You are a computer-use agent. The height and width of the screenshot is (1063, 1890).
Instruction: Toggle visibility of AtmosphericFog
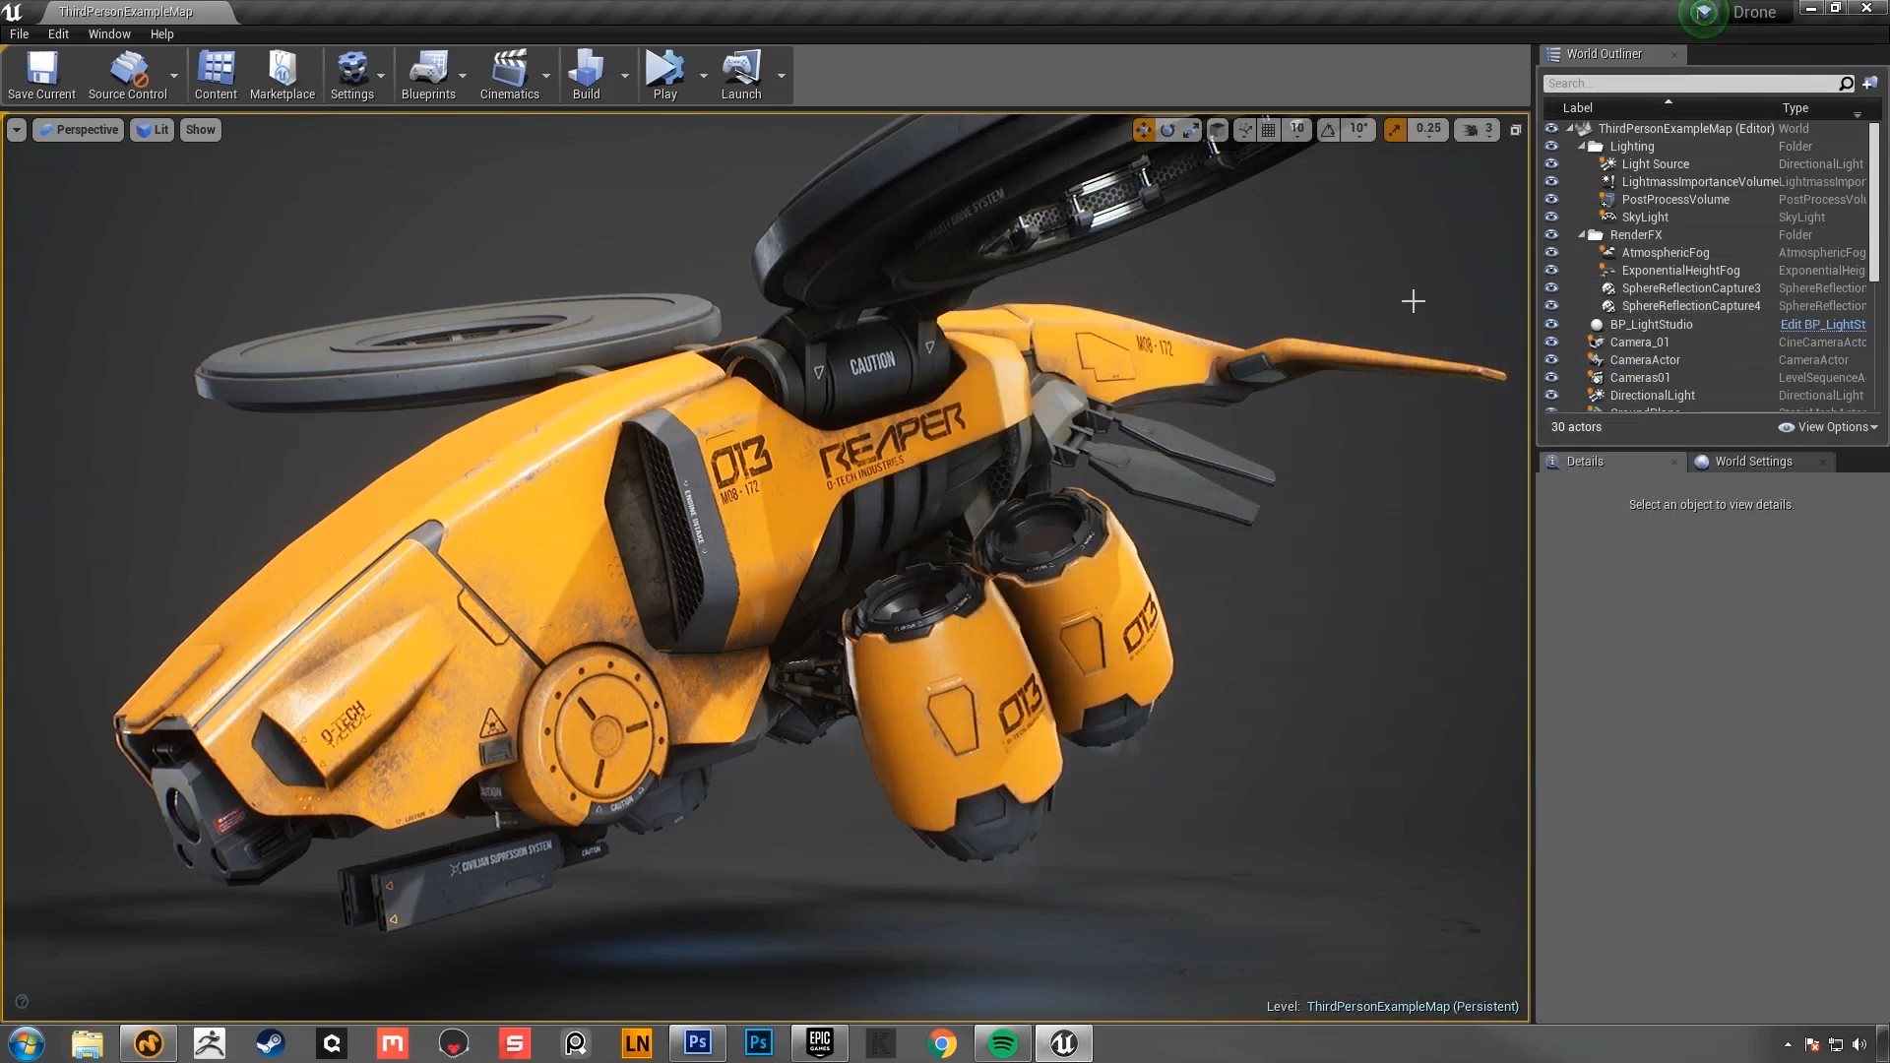click(x=1551, y=252)
